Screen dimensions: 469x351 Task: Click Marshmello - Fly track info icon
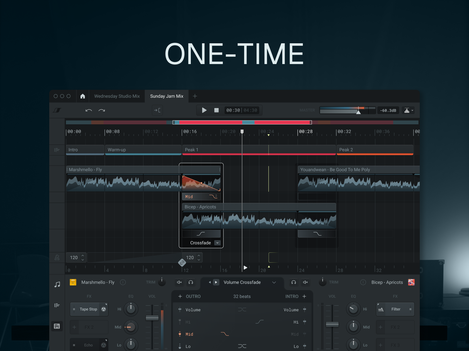coord(123,282)
